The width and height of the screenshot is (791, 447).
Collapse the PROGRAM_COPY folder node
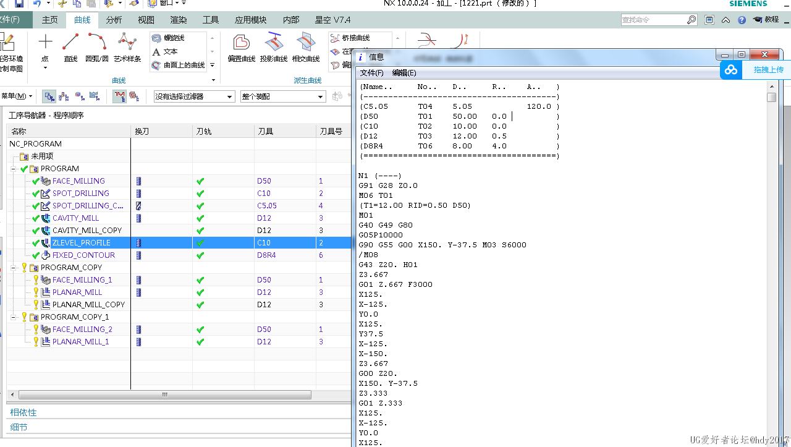[x=14, y=268]
